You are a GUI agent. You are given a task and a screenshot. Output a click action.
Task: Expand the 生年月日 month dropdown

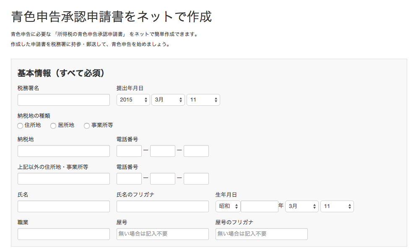302,206
